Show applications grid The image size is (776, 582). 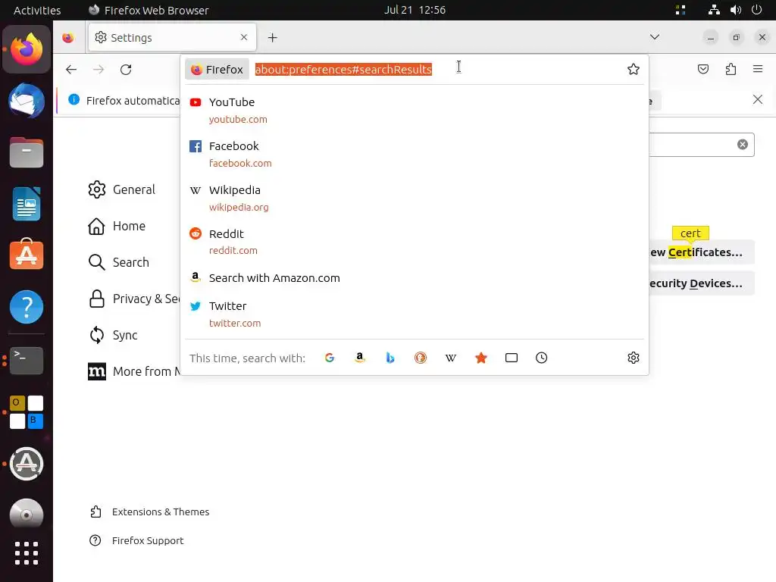27,553
